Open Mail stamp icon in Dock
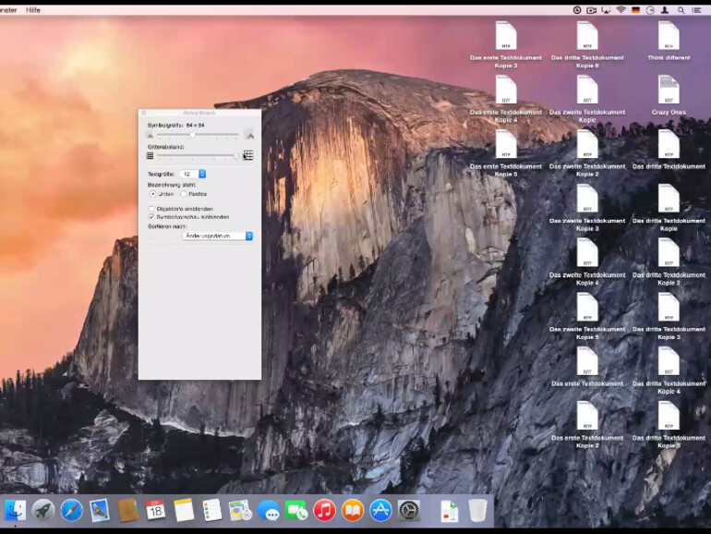711x534 pixels. (100, 511)
